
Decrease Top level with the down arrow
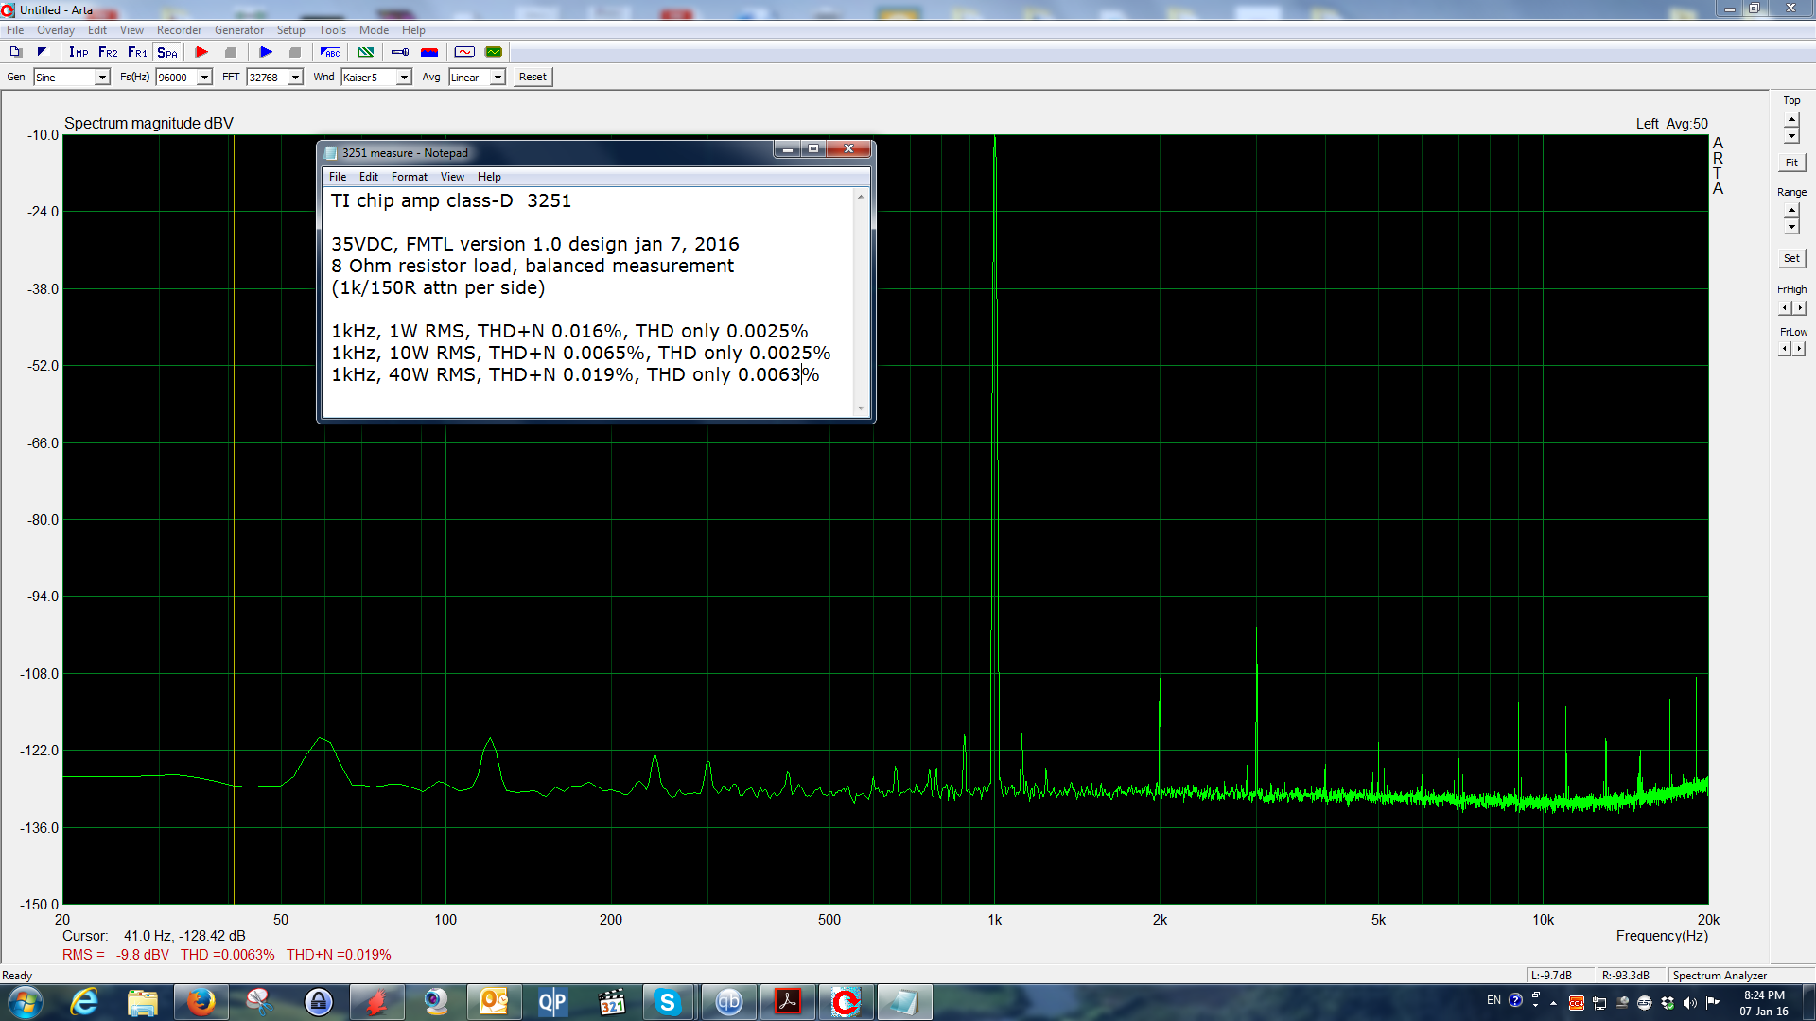click(x=1791, y=136)
